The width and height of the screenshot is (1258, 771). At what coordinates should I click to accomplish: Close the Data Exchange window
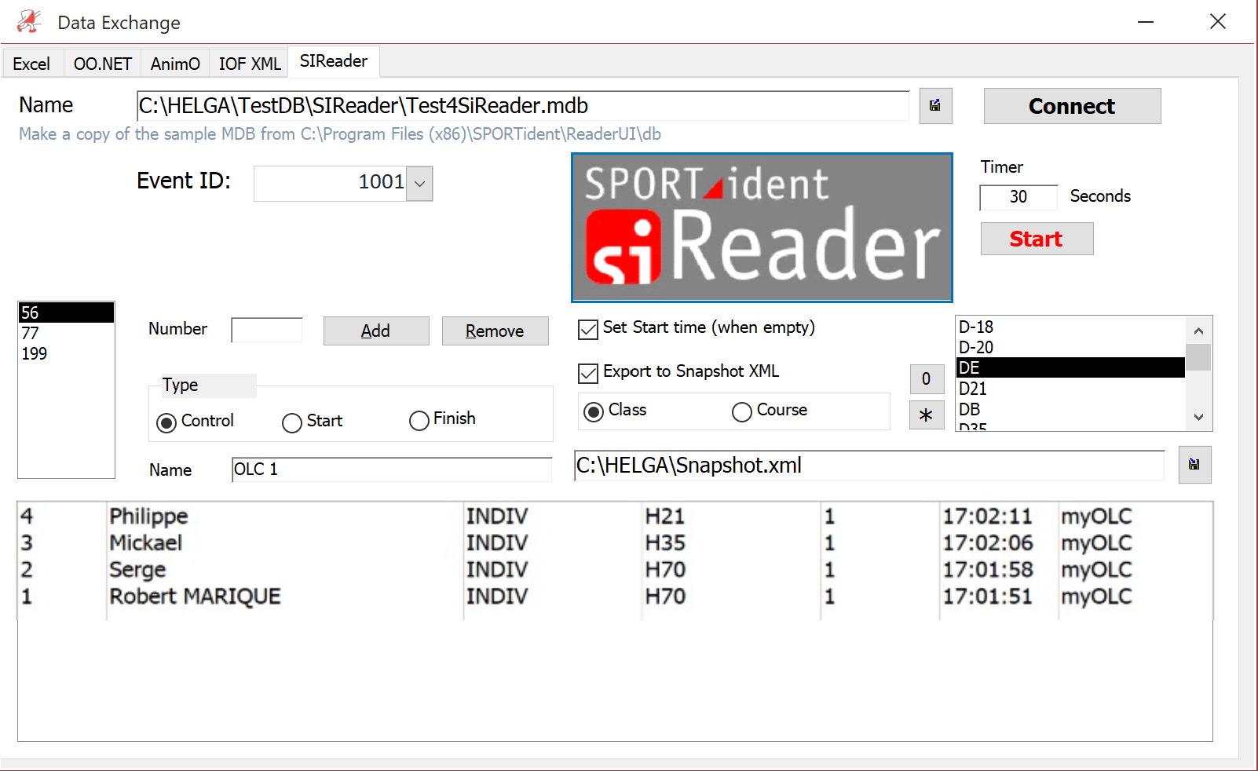click(1218, 22)
